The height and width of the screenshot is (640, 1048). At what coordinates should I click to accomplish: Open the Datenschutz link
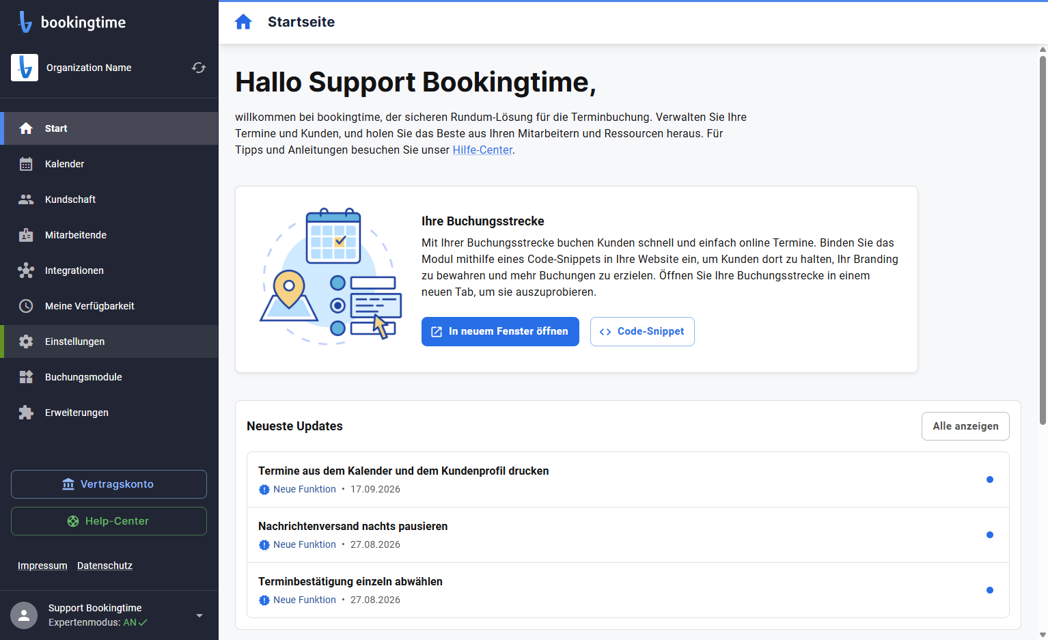[105, 566]
